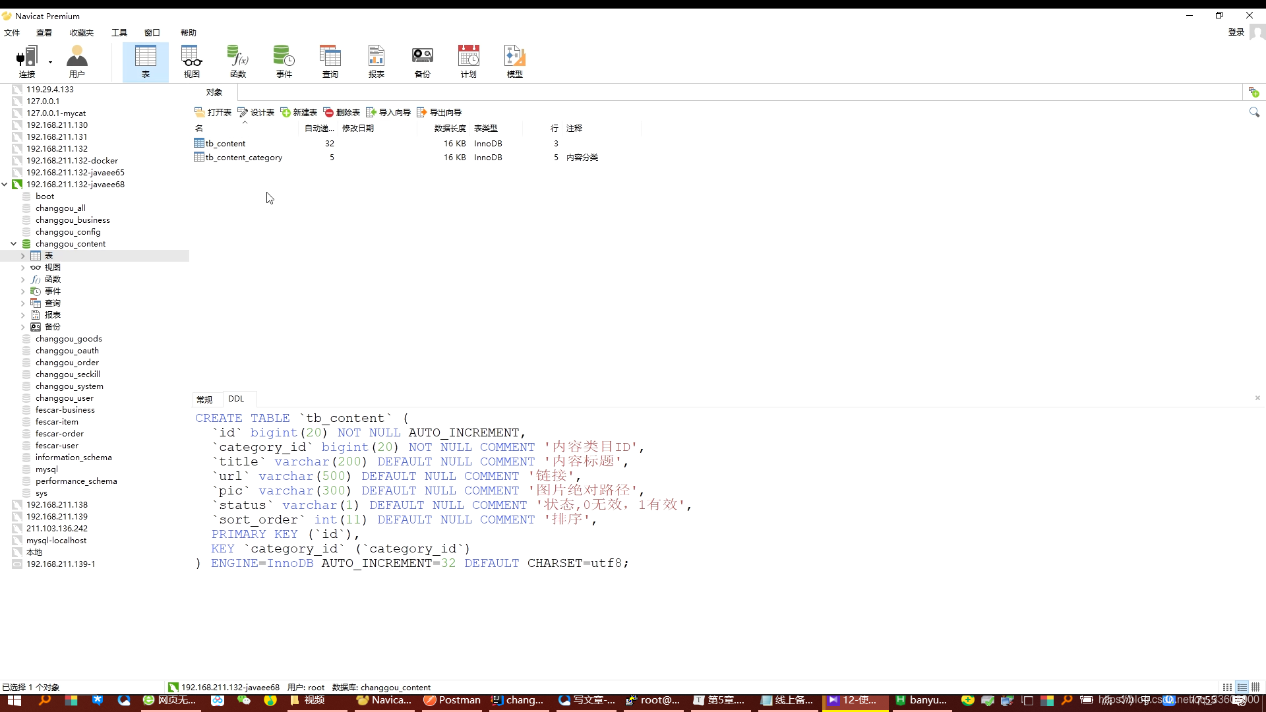Select the changgou_goods database

pyautogui.click(x=69, y=339)
